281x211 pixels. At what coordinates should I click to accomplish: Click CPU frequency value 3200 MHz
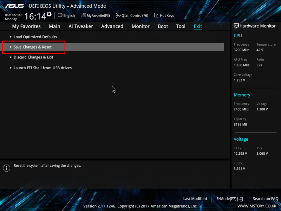coord(241,50)
